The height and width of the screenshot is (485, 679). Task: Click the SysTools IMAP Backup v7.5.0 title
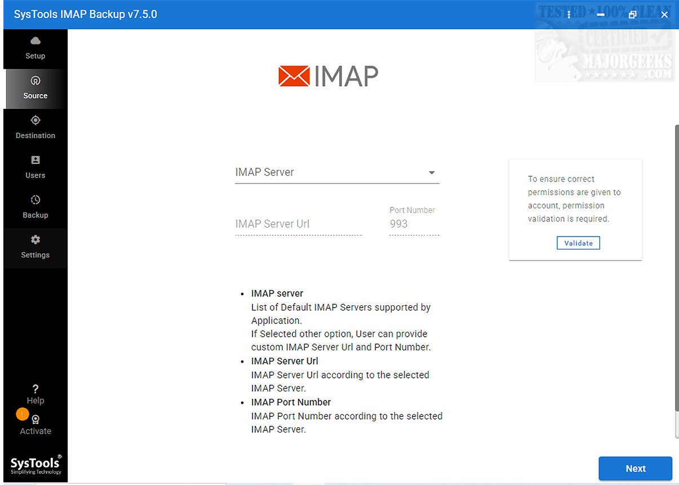coord(85,15)
